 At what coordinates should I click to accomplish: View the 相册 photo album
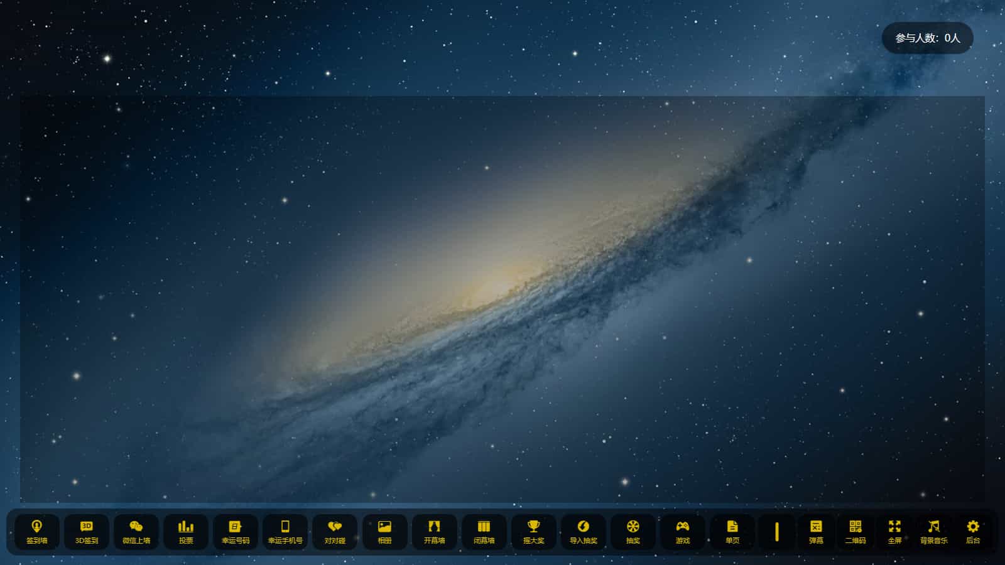[x=384, y=532]
